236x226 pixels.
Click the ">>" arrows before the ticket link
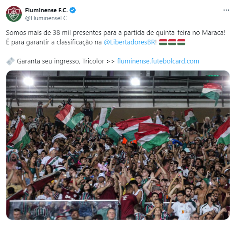[110, 61]
